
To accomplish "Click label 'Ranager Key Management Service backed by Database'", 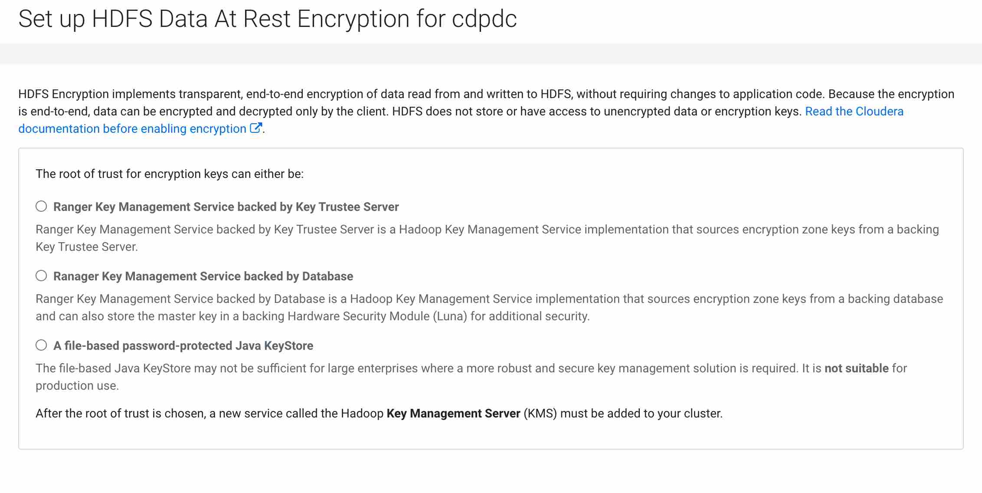I will [x=203, y=276].
